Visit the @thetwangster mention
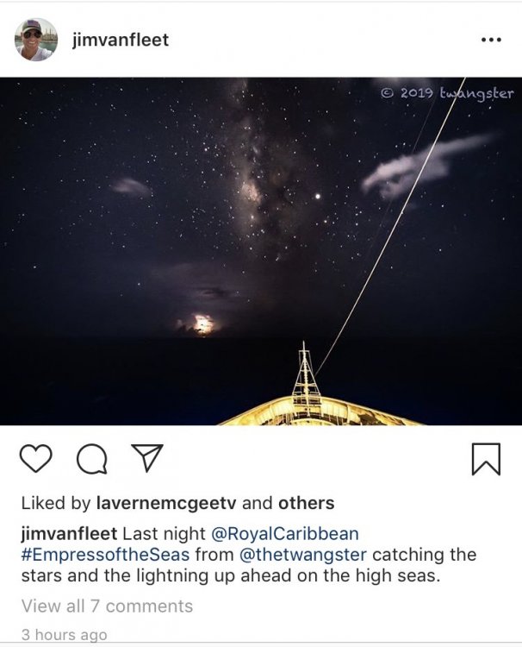 pyautogui.click(x=303, y=555)
